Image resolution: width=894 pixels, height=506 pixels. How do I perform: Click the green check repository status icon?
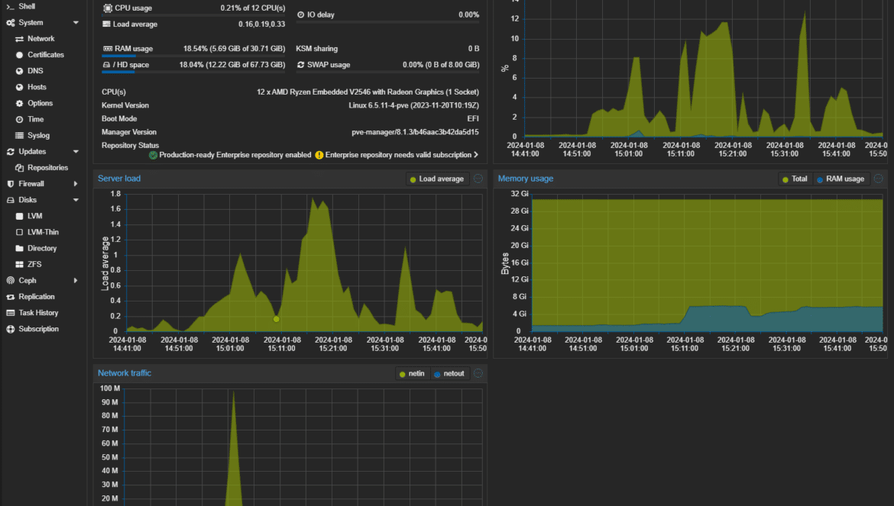[153, 155]
